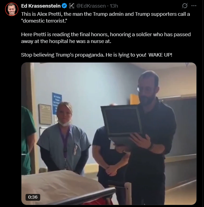Click the yellow wall item in video
This screenshot has width=204, height=207.
(x=134, y=99)
